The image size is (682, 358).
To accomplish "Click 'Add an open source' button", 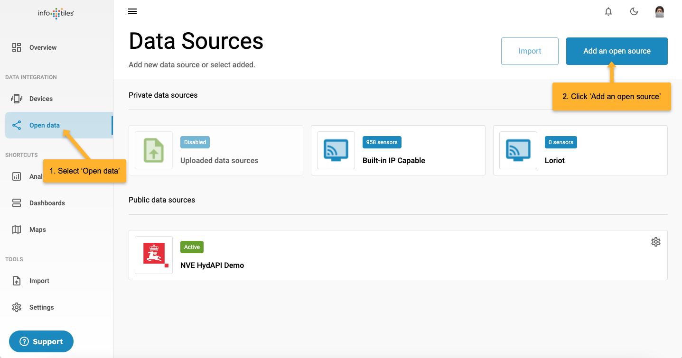I will pos(617,51).
